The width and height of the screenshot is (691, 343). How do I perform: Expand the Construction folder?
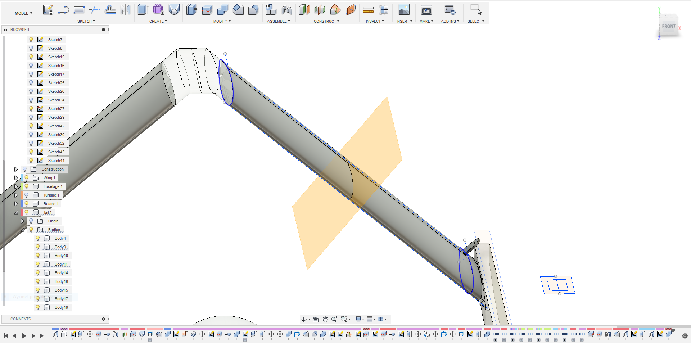tap(16, 169)
